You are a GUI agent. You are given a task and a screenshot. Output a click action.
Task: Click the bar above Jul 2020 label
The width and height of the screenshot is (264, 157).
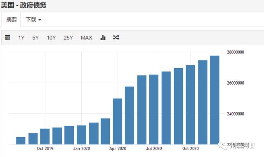coord(154,110)
